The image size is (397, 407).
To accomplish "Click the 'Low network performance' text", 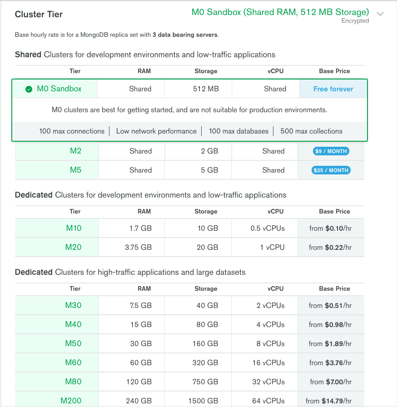I will 156,131.
